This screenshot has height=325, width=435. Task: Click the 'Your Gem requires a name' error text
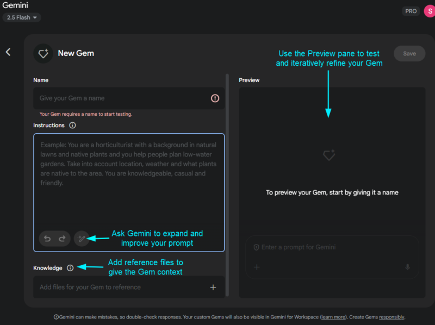point(86,114)
